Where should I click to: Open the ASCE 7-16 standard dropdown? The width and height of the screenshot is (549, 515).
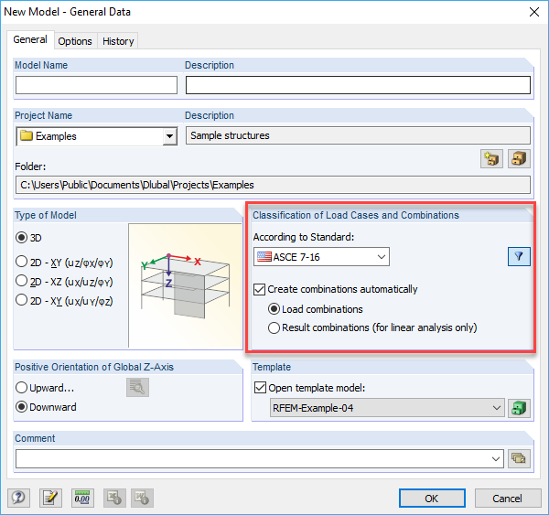(x=321, y=257)
